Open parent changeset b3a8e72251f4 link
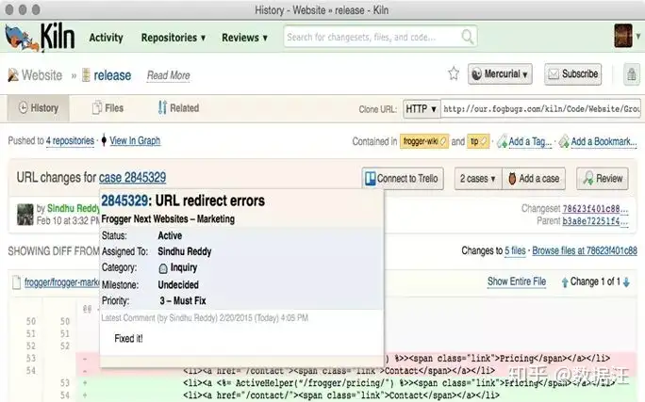The width and height of the screenshot is (645, 402). coord(595,221)
